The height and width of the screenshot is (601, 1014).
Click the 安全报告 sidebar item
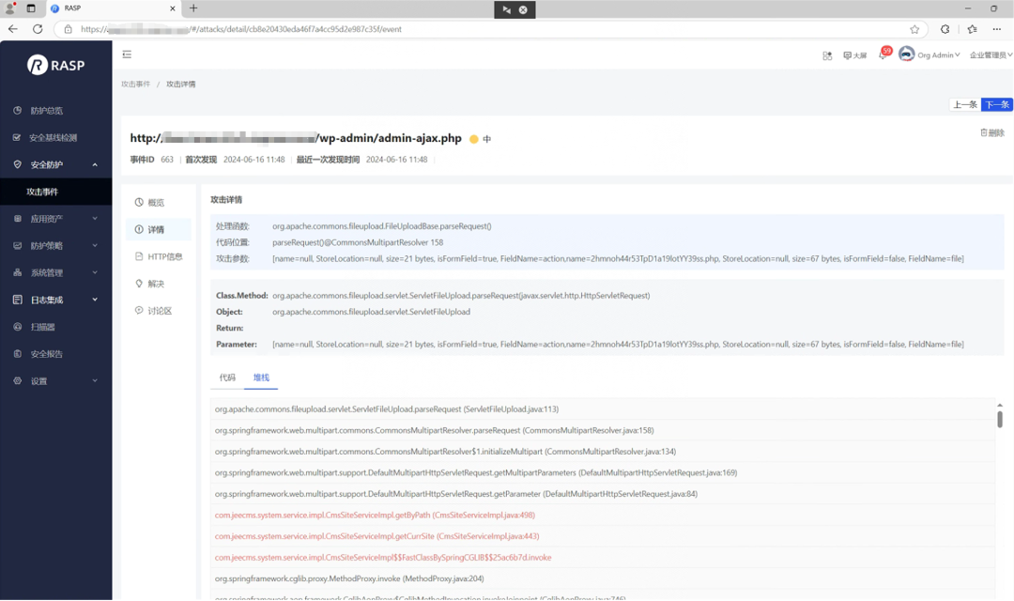(x=46, y=354)
